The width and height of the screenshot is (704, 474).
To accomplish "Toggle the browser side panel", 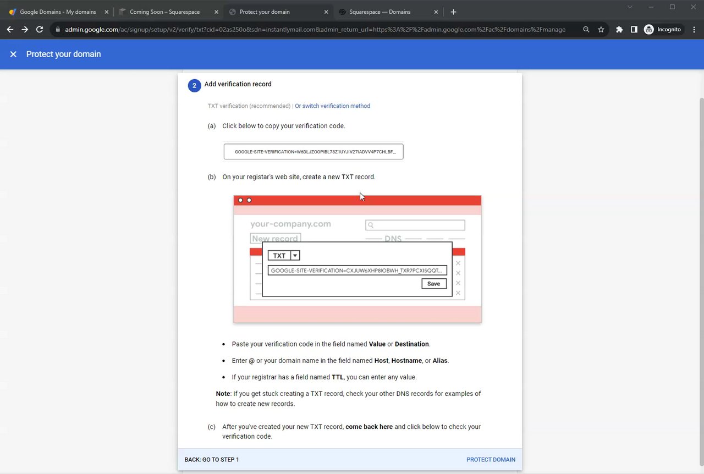I will pyautogui.click(x=634, y=29).
